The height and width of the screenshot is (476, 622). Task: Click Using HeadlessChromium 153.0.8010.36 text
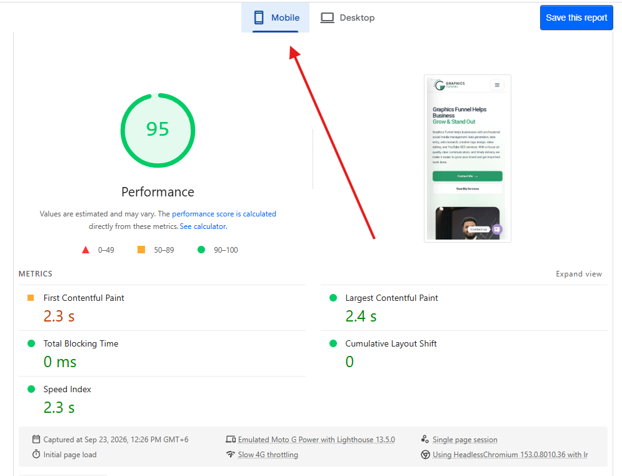click(510, 455)
